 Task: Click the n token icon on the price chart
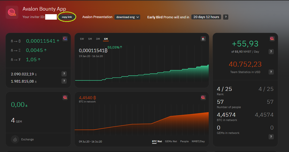pos(203,39)
